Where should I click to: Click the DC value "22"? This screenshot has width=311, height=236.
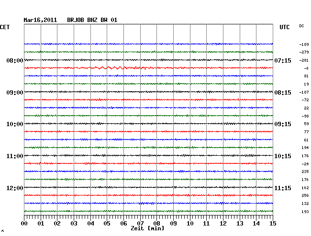[x=306, y=108]
